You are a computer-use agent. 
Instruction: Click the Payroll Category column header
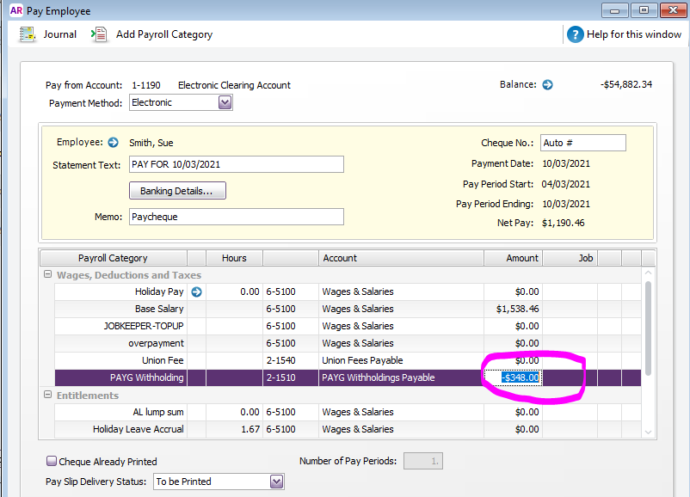[113, 258]
